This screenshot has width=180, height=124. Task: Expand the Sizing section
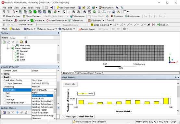(2, 74)
